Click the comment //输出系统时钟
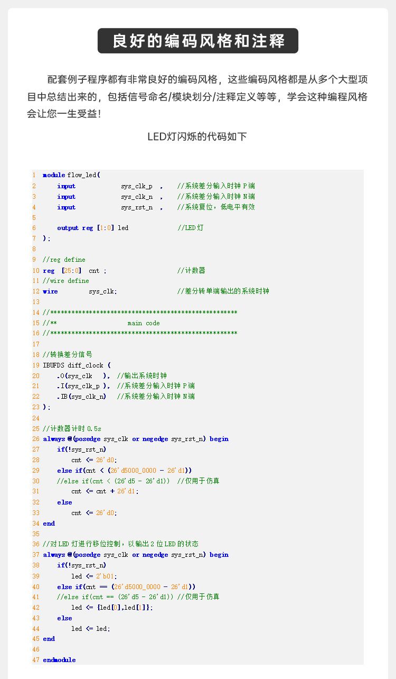This screenshot has height=679, width=396. (x=142, y=376)
